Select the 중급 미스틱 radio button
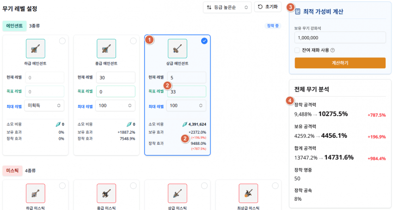This screenshot has height=210, width=393. (133, 185)
